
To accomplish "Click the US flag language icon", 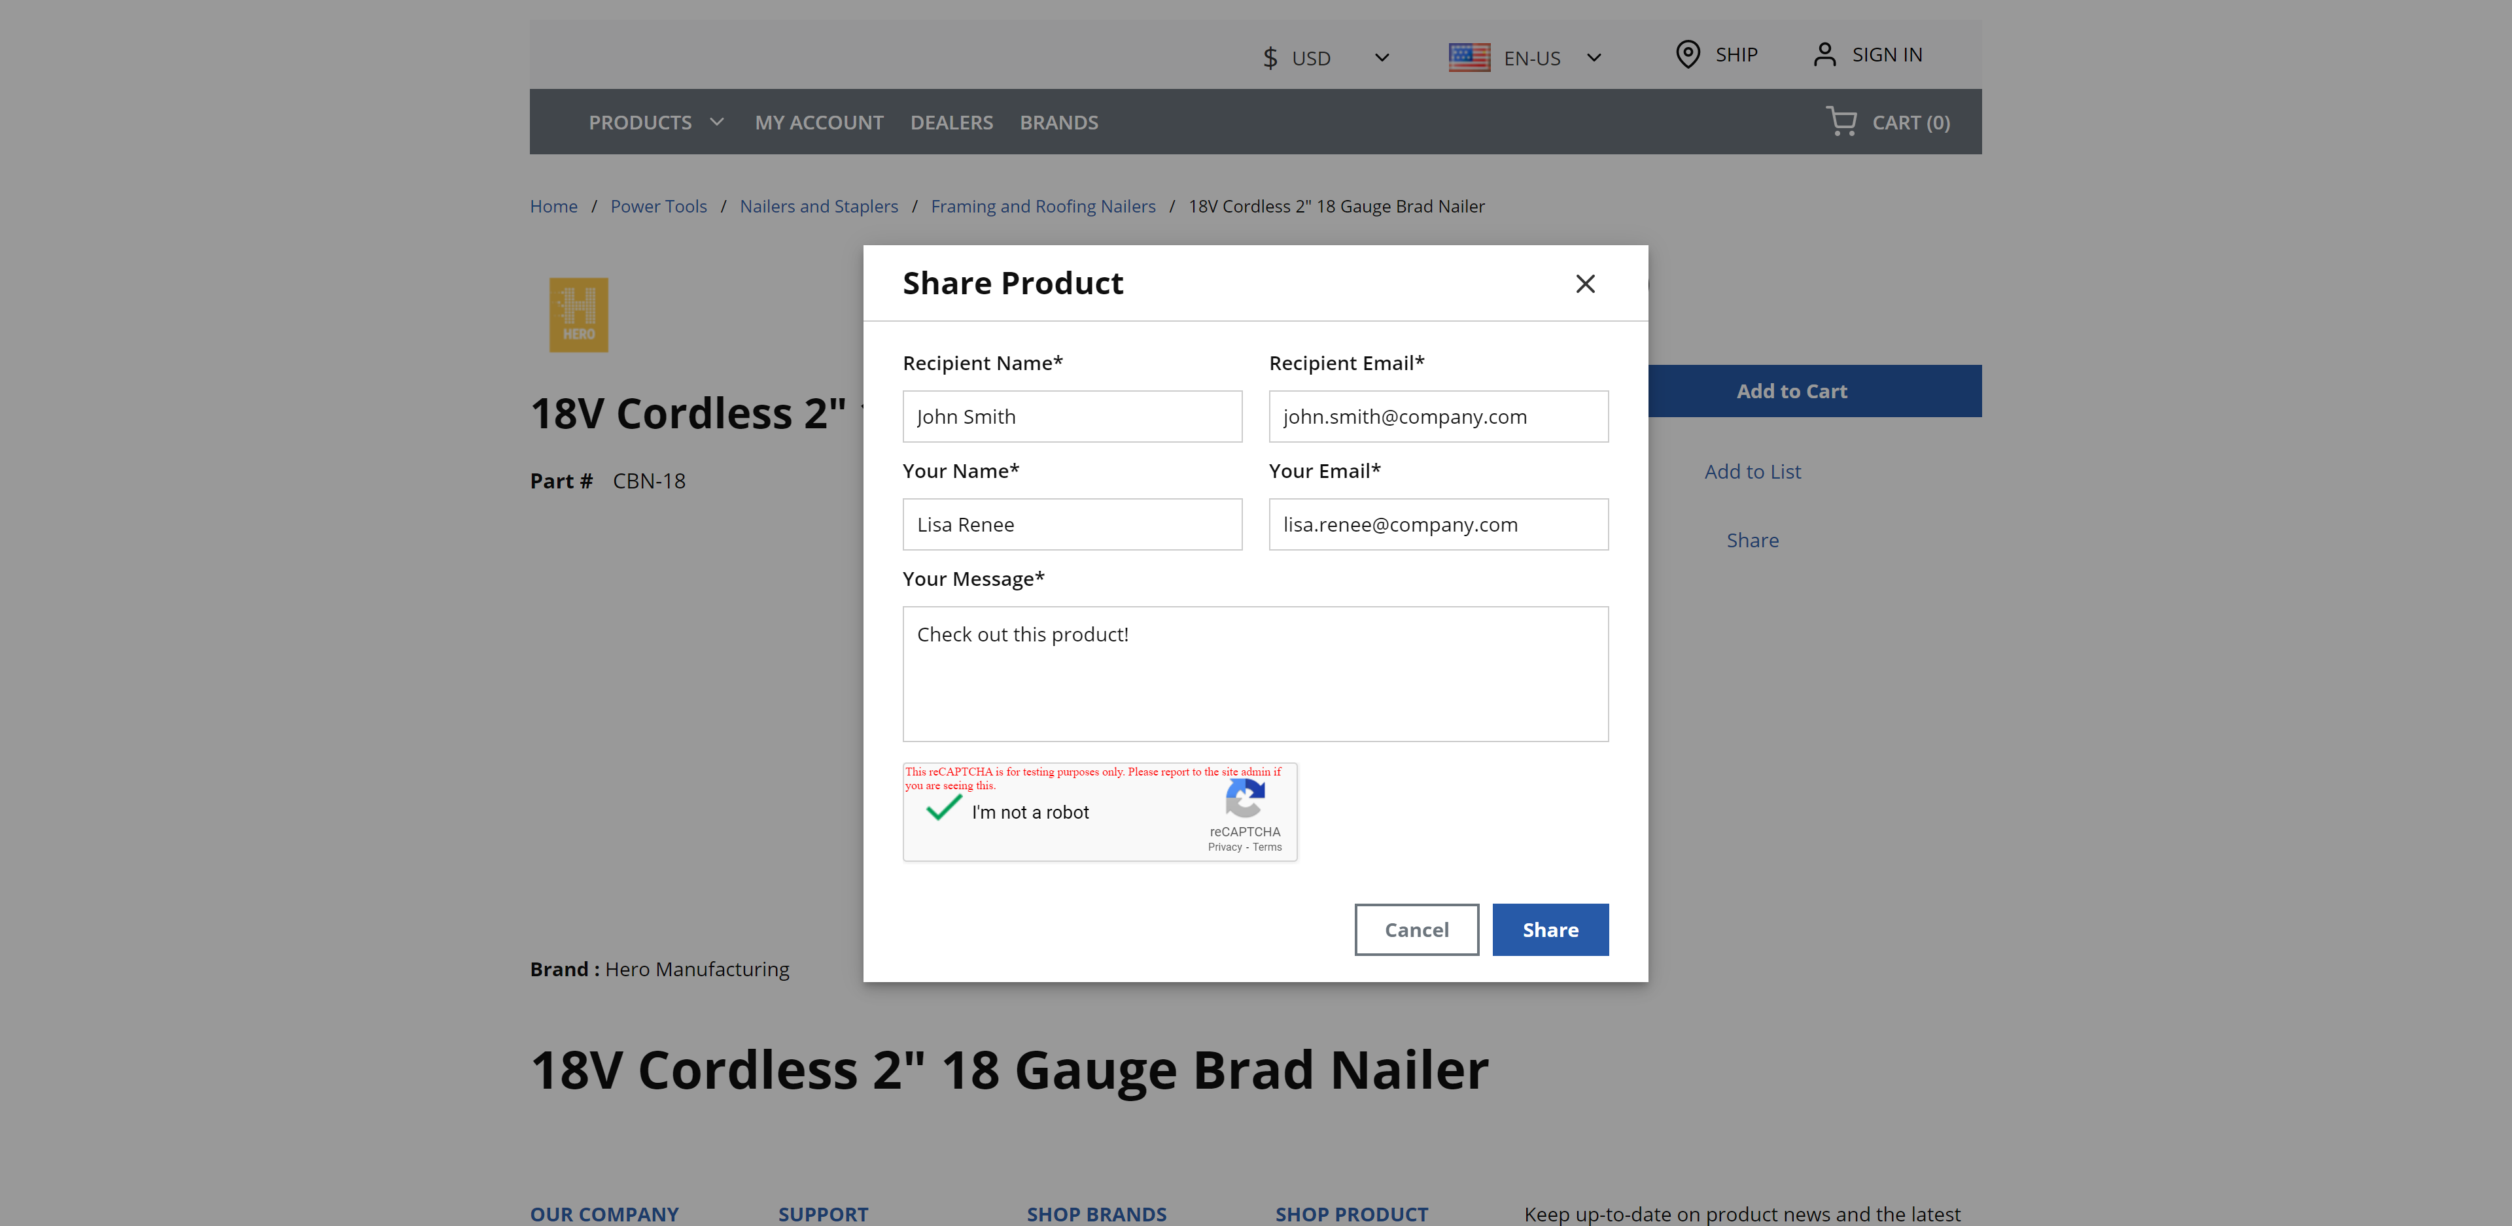I will [1469, 58].
